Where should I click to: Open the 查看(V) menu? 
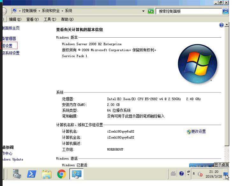32,19
